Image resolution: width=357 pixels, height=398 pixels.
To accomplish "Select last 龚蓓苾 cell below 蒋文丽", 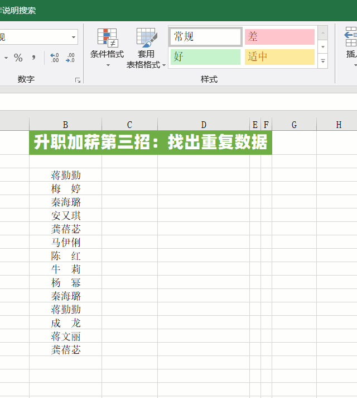I will pos(66,349).
